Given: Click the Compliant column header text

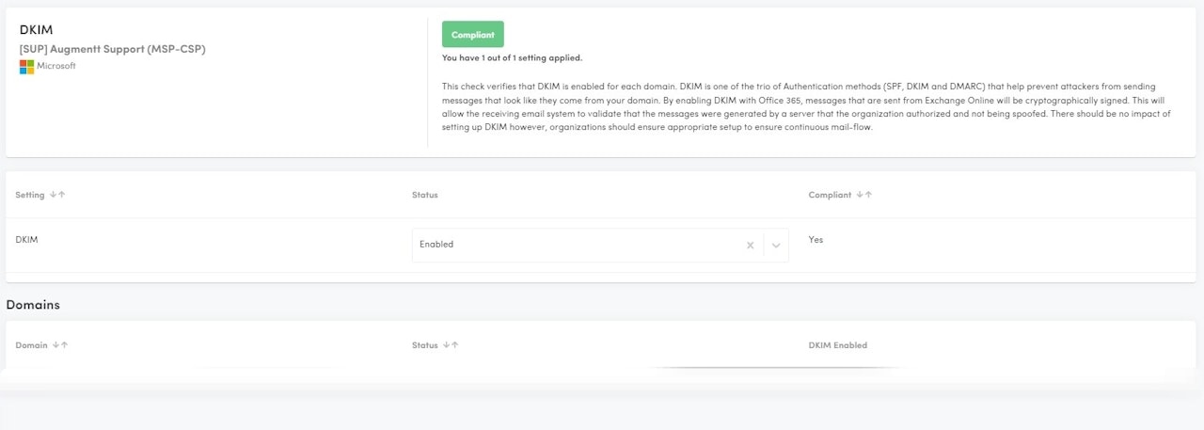Looking at the screenshot, I should [x=830, y=195].
